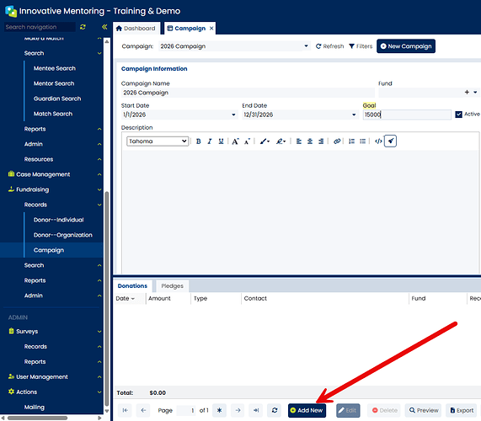Click the page number field

[x=186, y=410]
